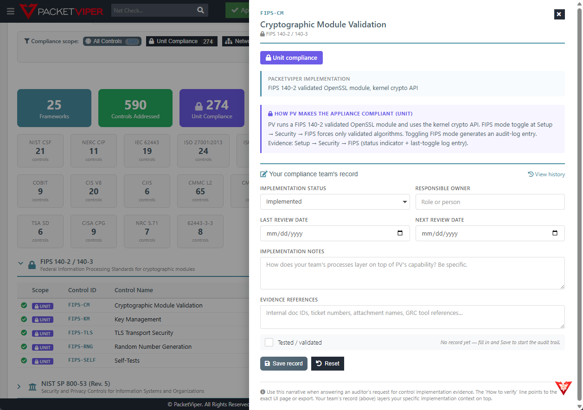Select the 62443-3-3 framework tile

pyautogui.click(x=200, y=231)
